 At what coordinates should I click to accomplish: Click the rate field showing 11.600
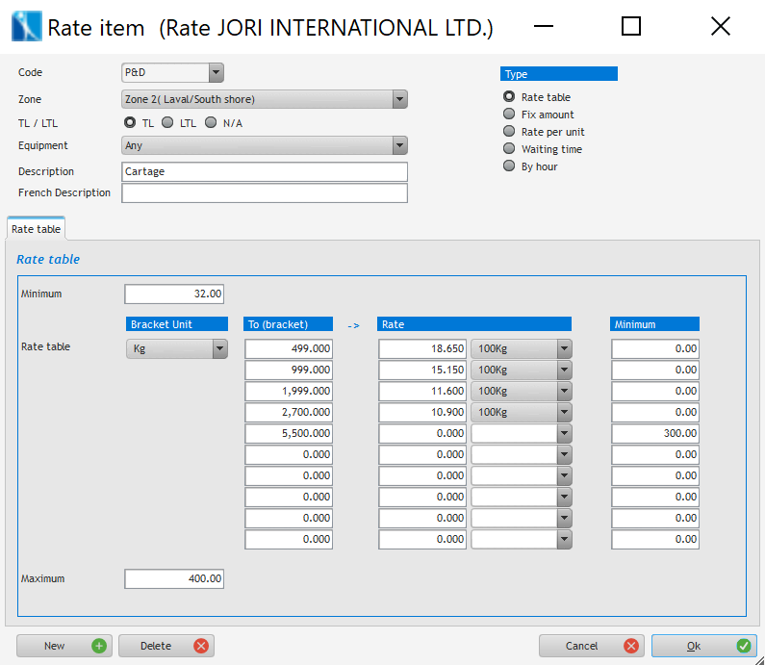(422, 391)
